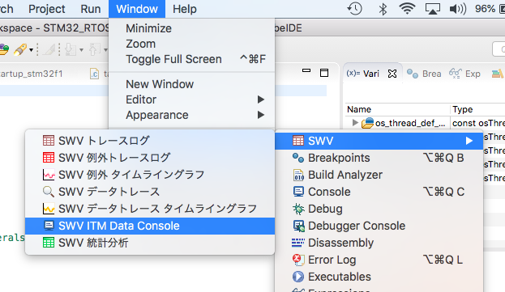Image resolution: width=505 pixels, height=292 pixels.
Task: Click yellow data trace timeline graph icon
Action: [x=49, y=209]
